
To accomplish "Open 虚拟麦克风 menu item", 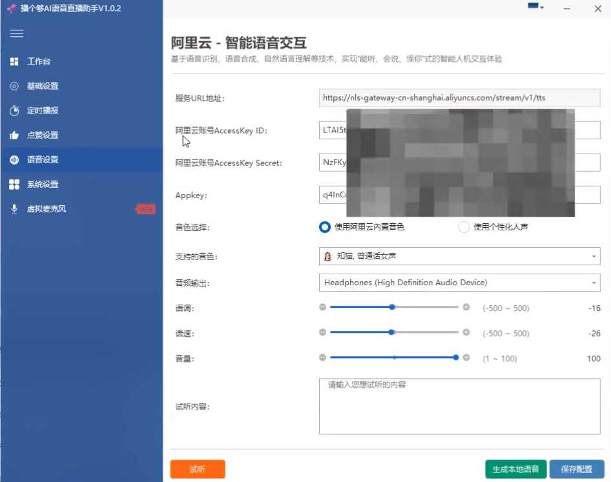I will pyautogui.click(x=81, y=209).
